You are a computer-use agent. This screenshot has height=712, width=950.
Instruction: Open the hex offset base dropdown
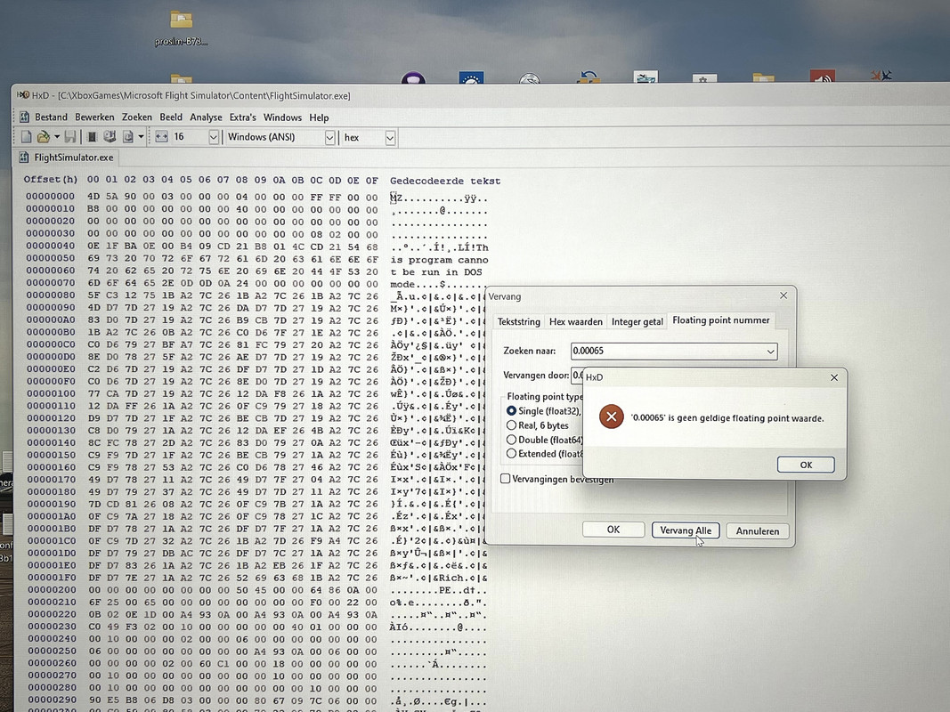[390, 138]
